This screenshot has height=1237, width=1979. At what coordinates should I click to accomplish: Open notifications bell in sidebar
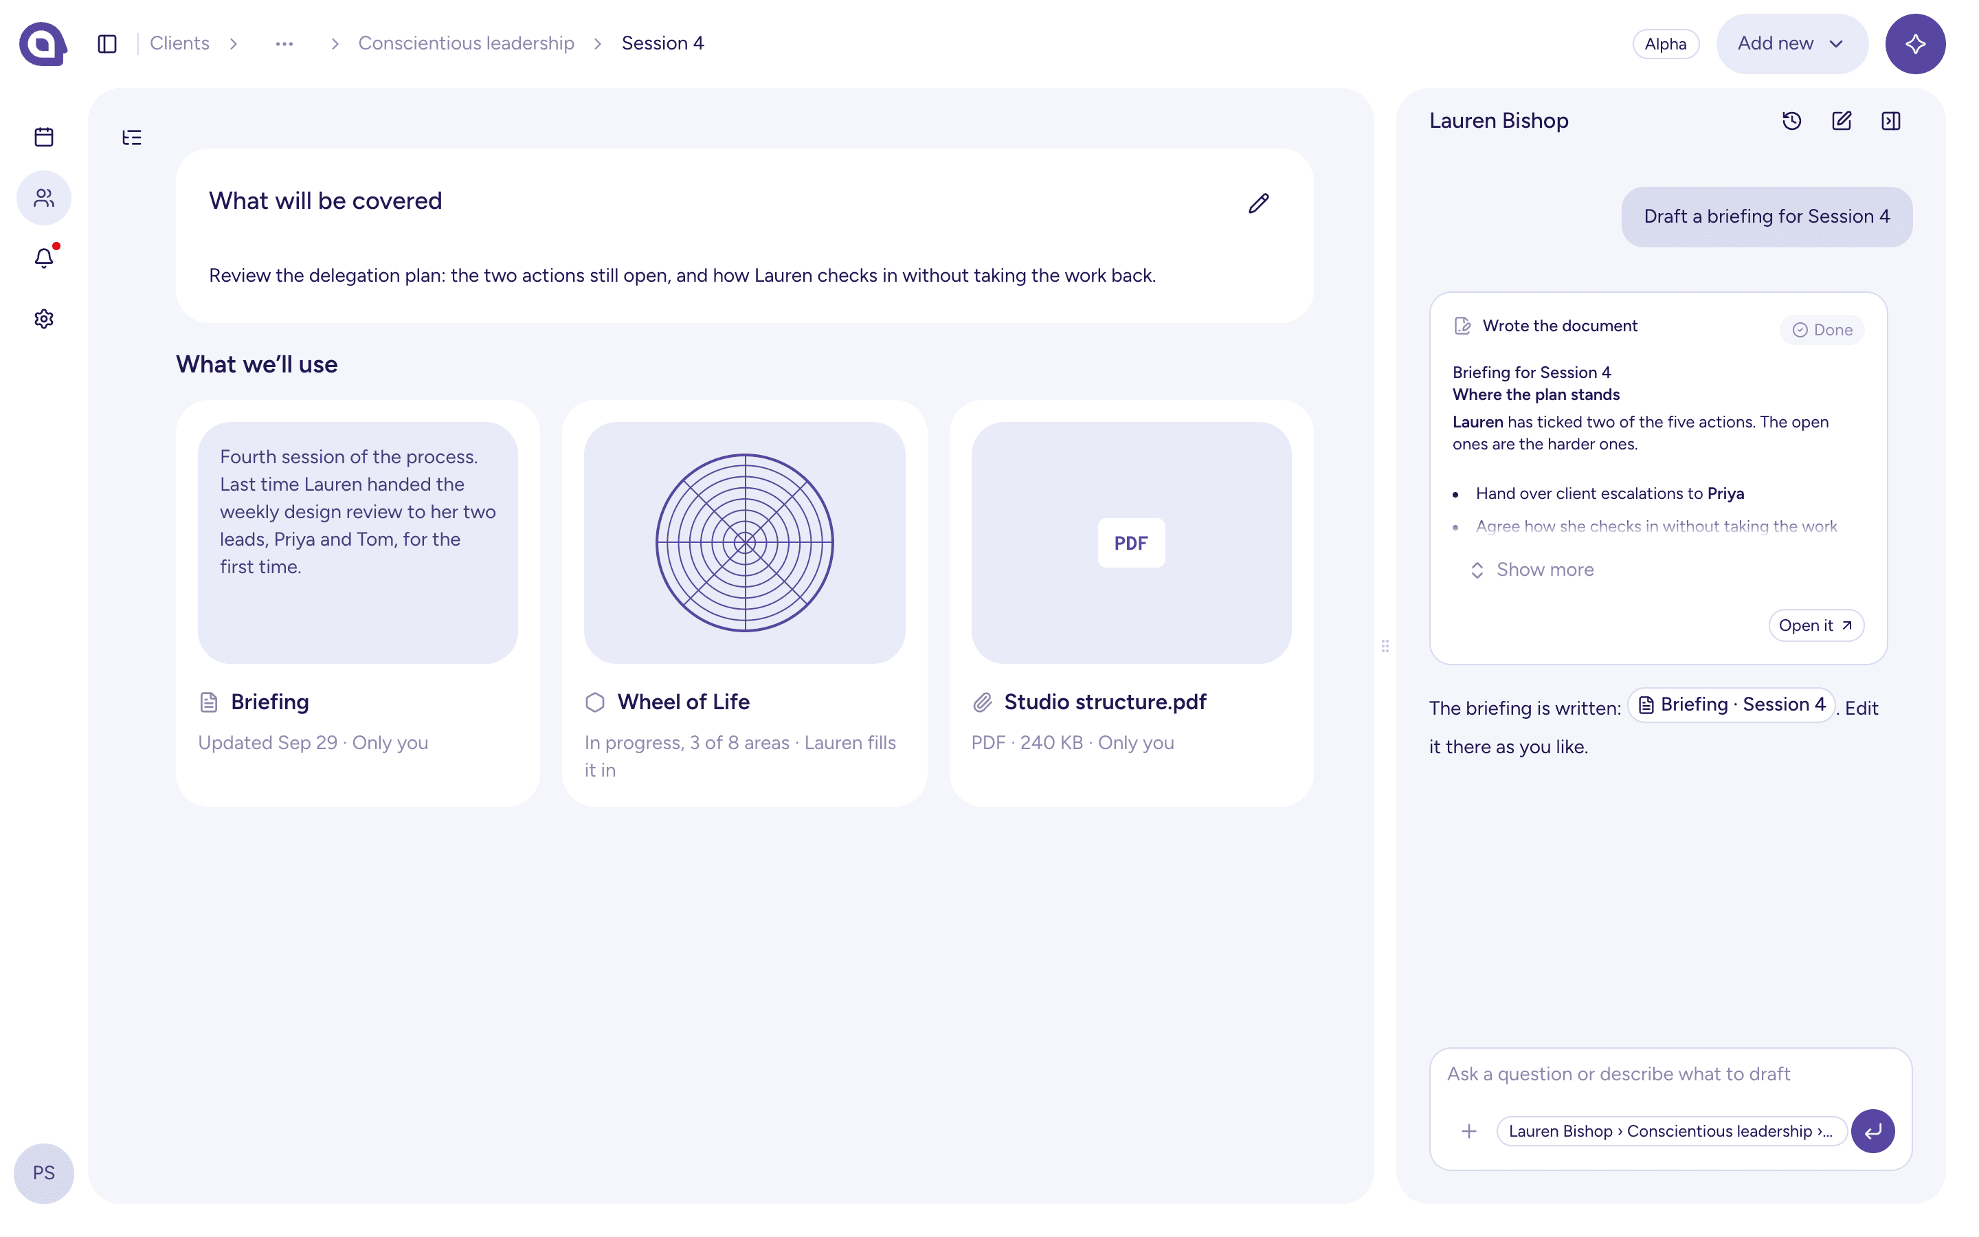44,258
